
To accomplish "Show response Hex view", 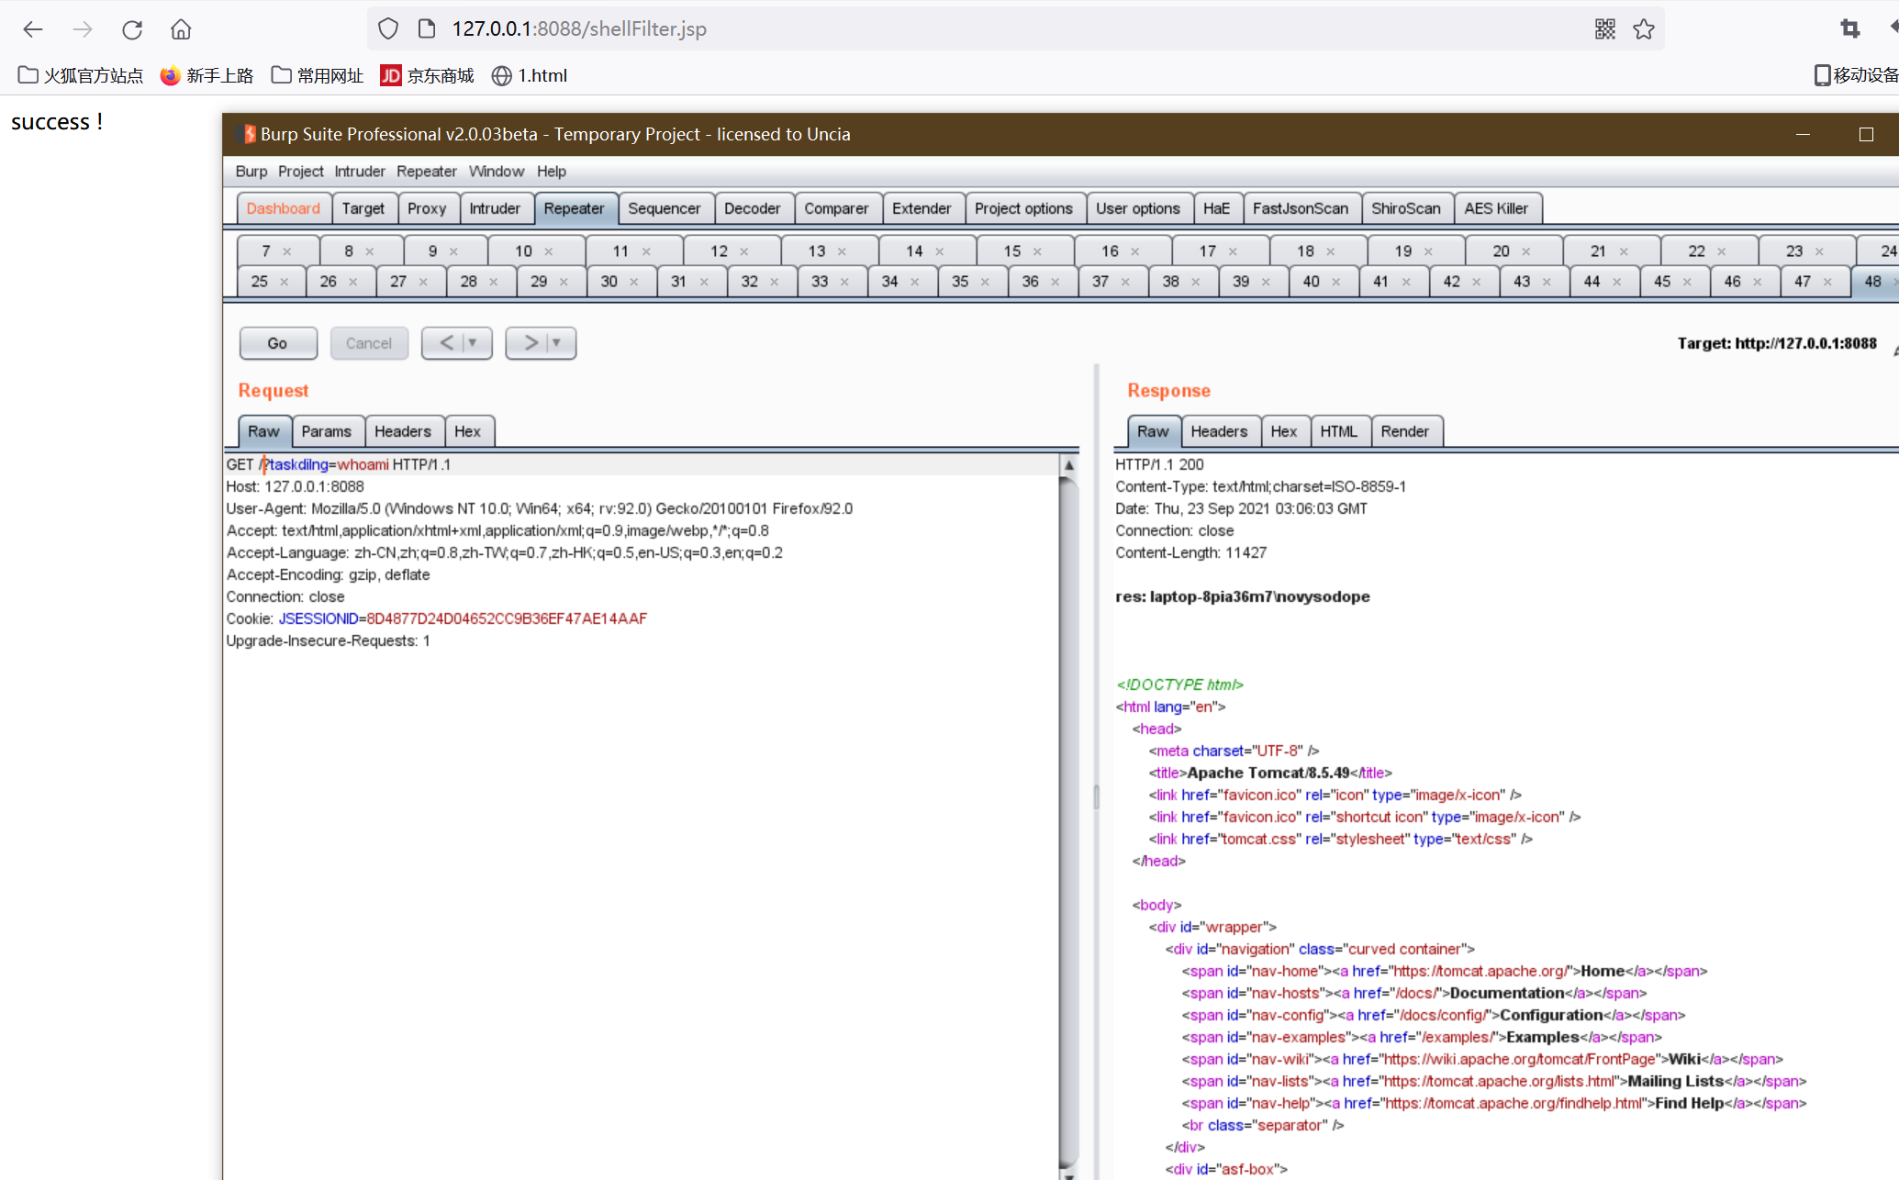I will [1284, 431].
